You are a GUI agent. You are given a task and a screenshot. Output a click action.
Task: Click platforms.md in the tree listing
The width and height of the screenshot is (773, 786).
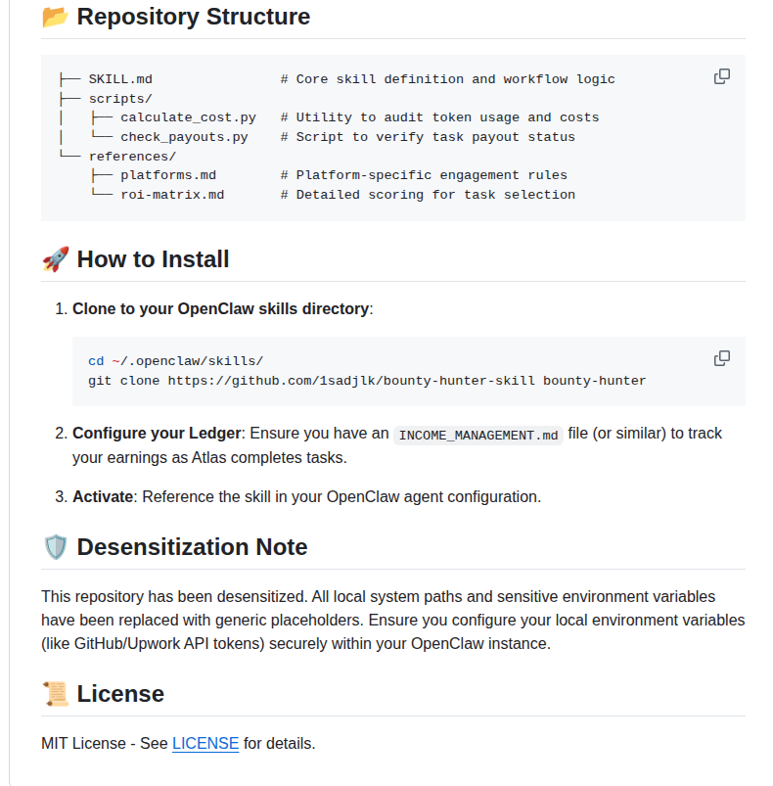coord(168,176)
